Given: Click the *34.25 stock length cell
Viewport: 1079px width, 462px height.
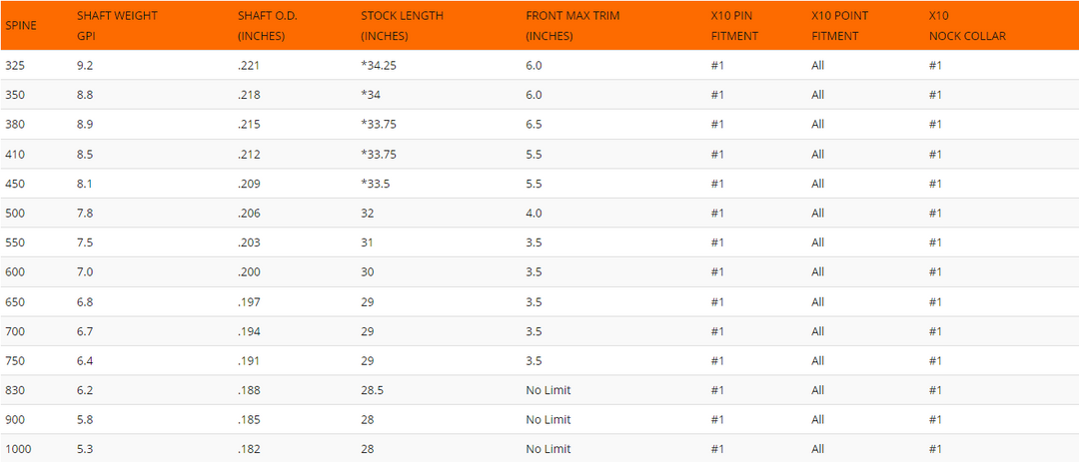Looking at the screenshot, I should (x=379, y=65).
